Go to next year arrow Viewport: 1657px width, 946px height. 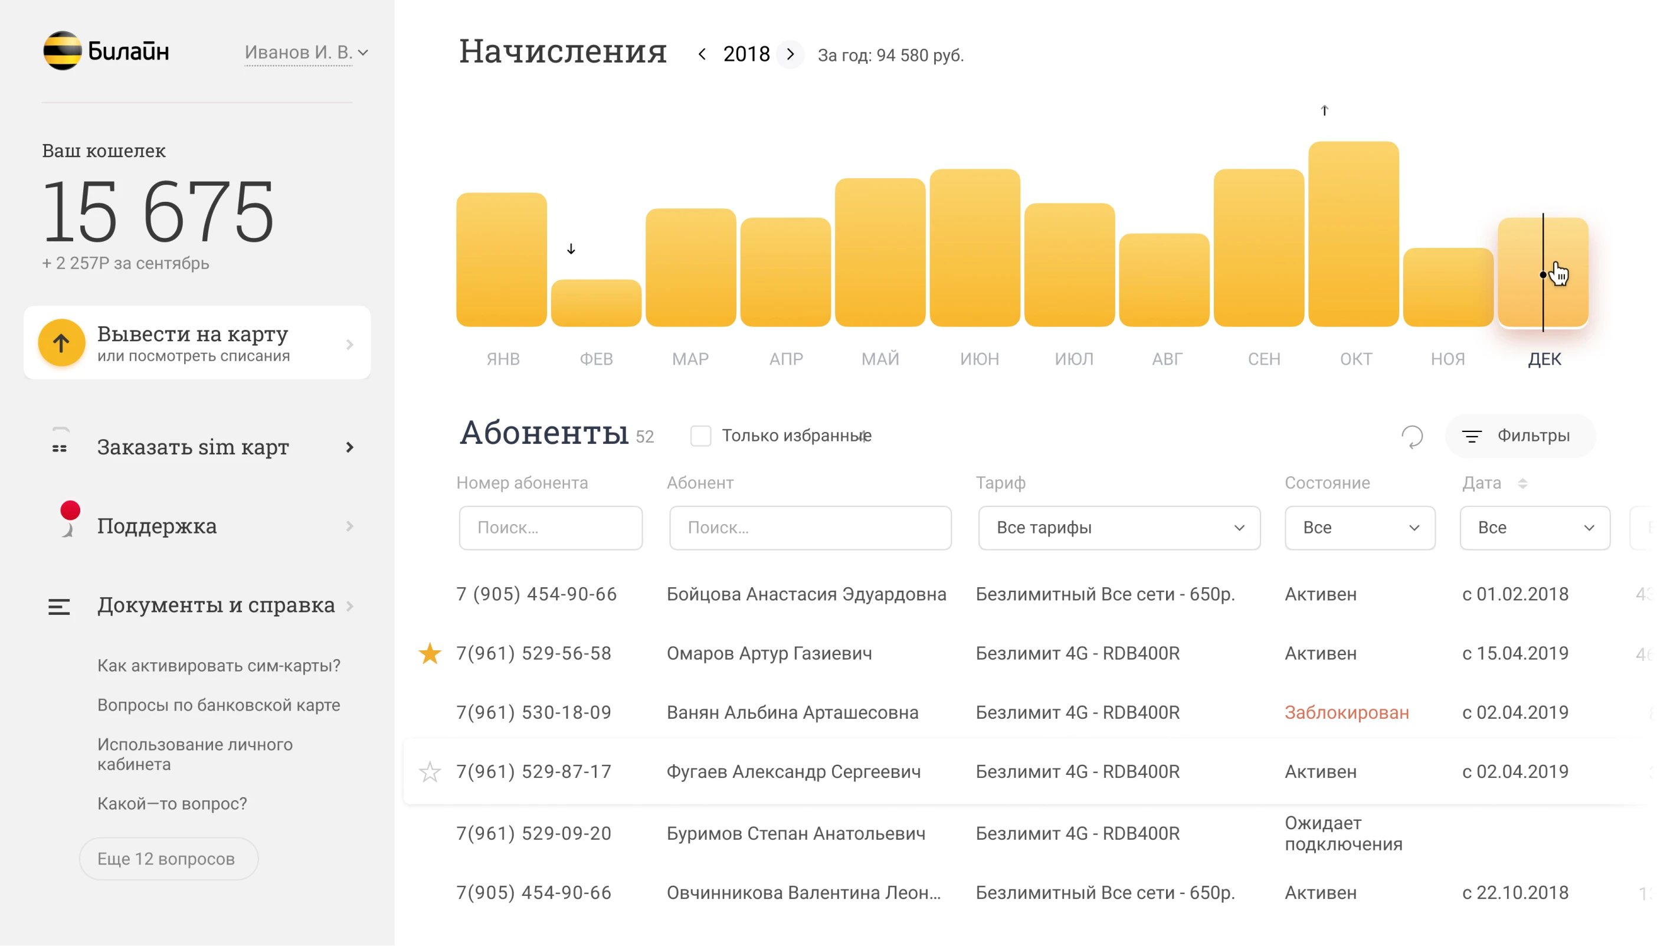791,54
